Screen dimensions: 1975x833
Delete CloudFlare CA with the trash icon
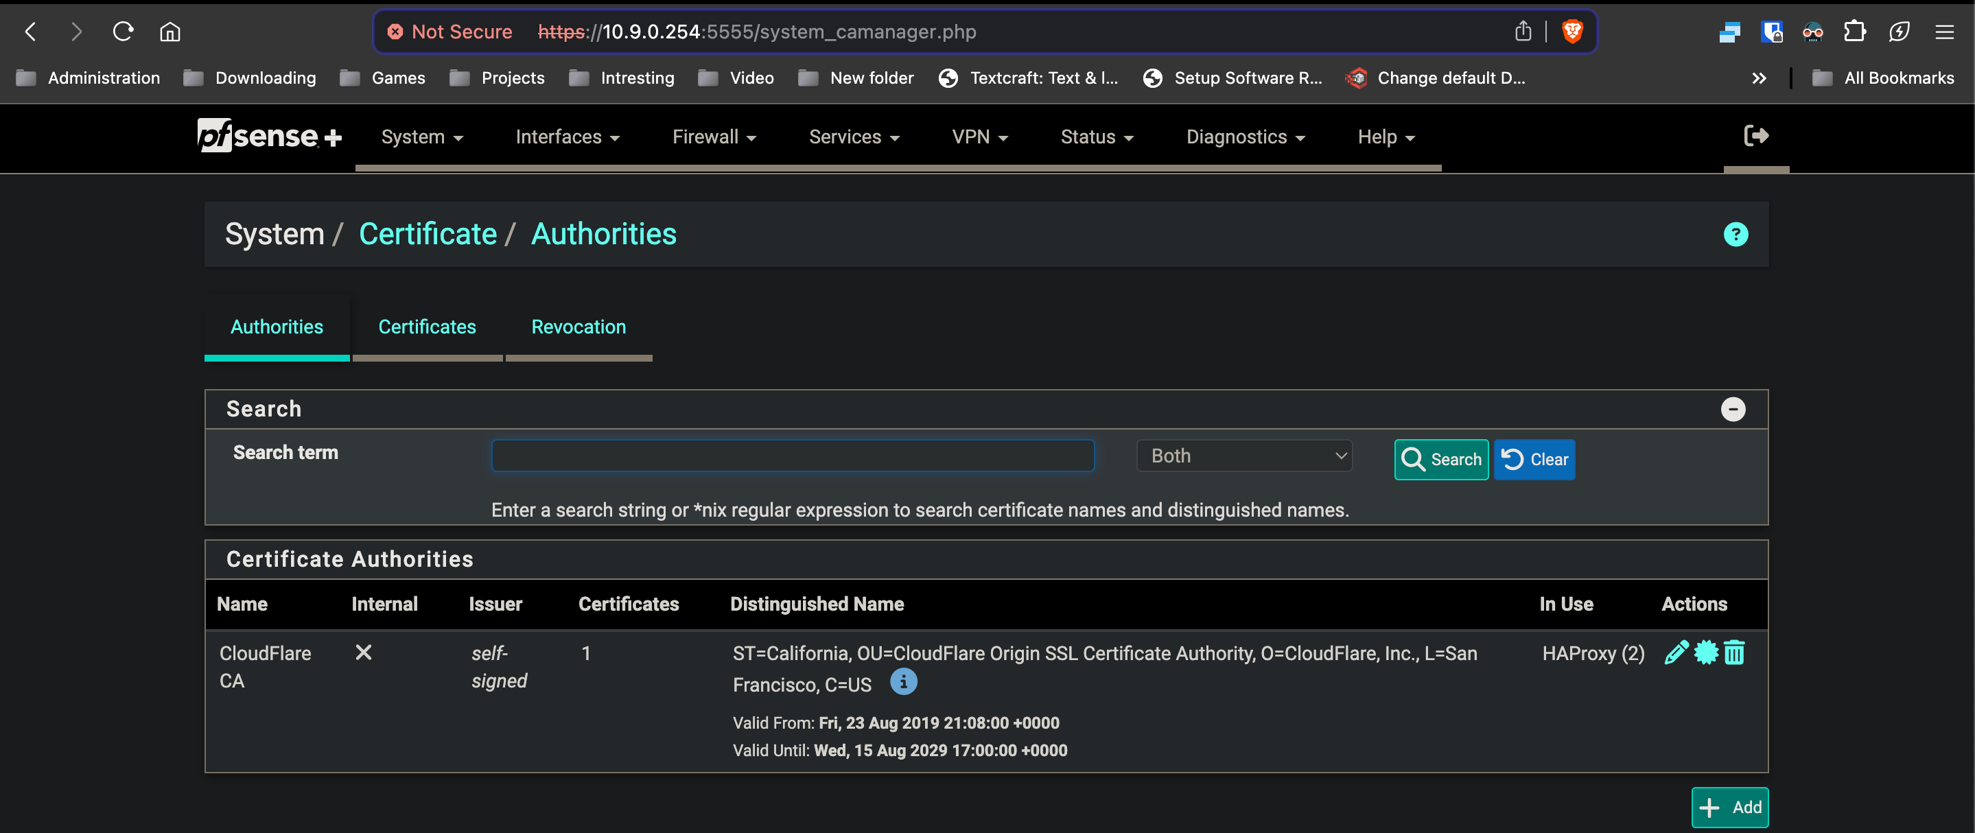(1734, 652)
